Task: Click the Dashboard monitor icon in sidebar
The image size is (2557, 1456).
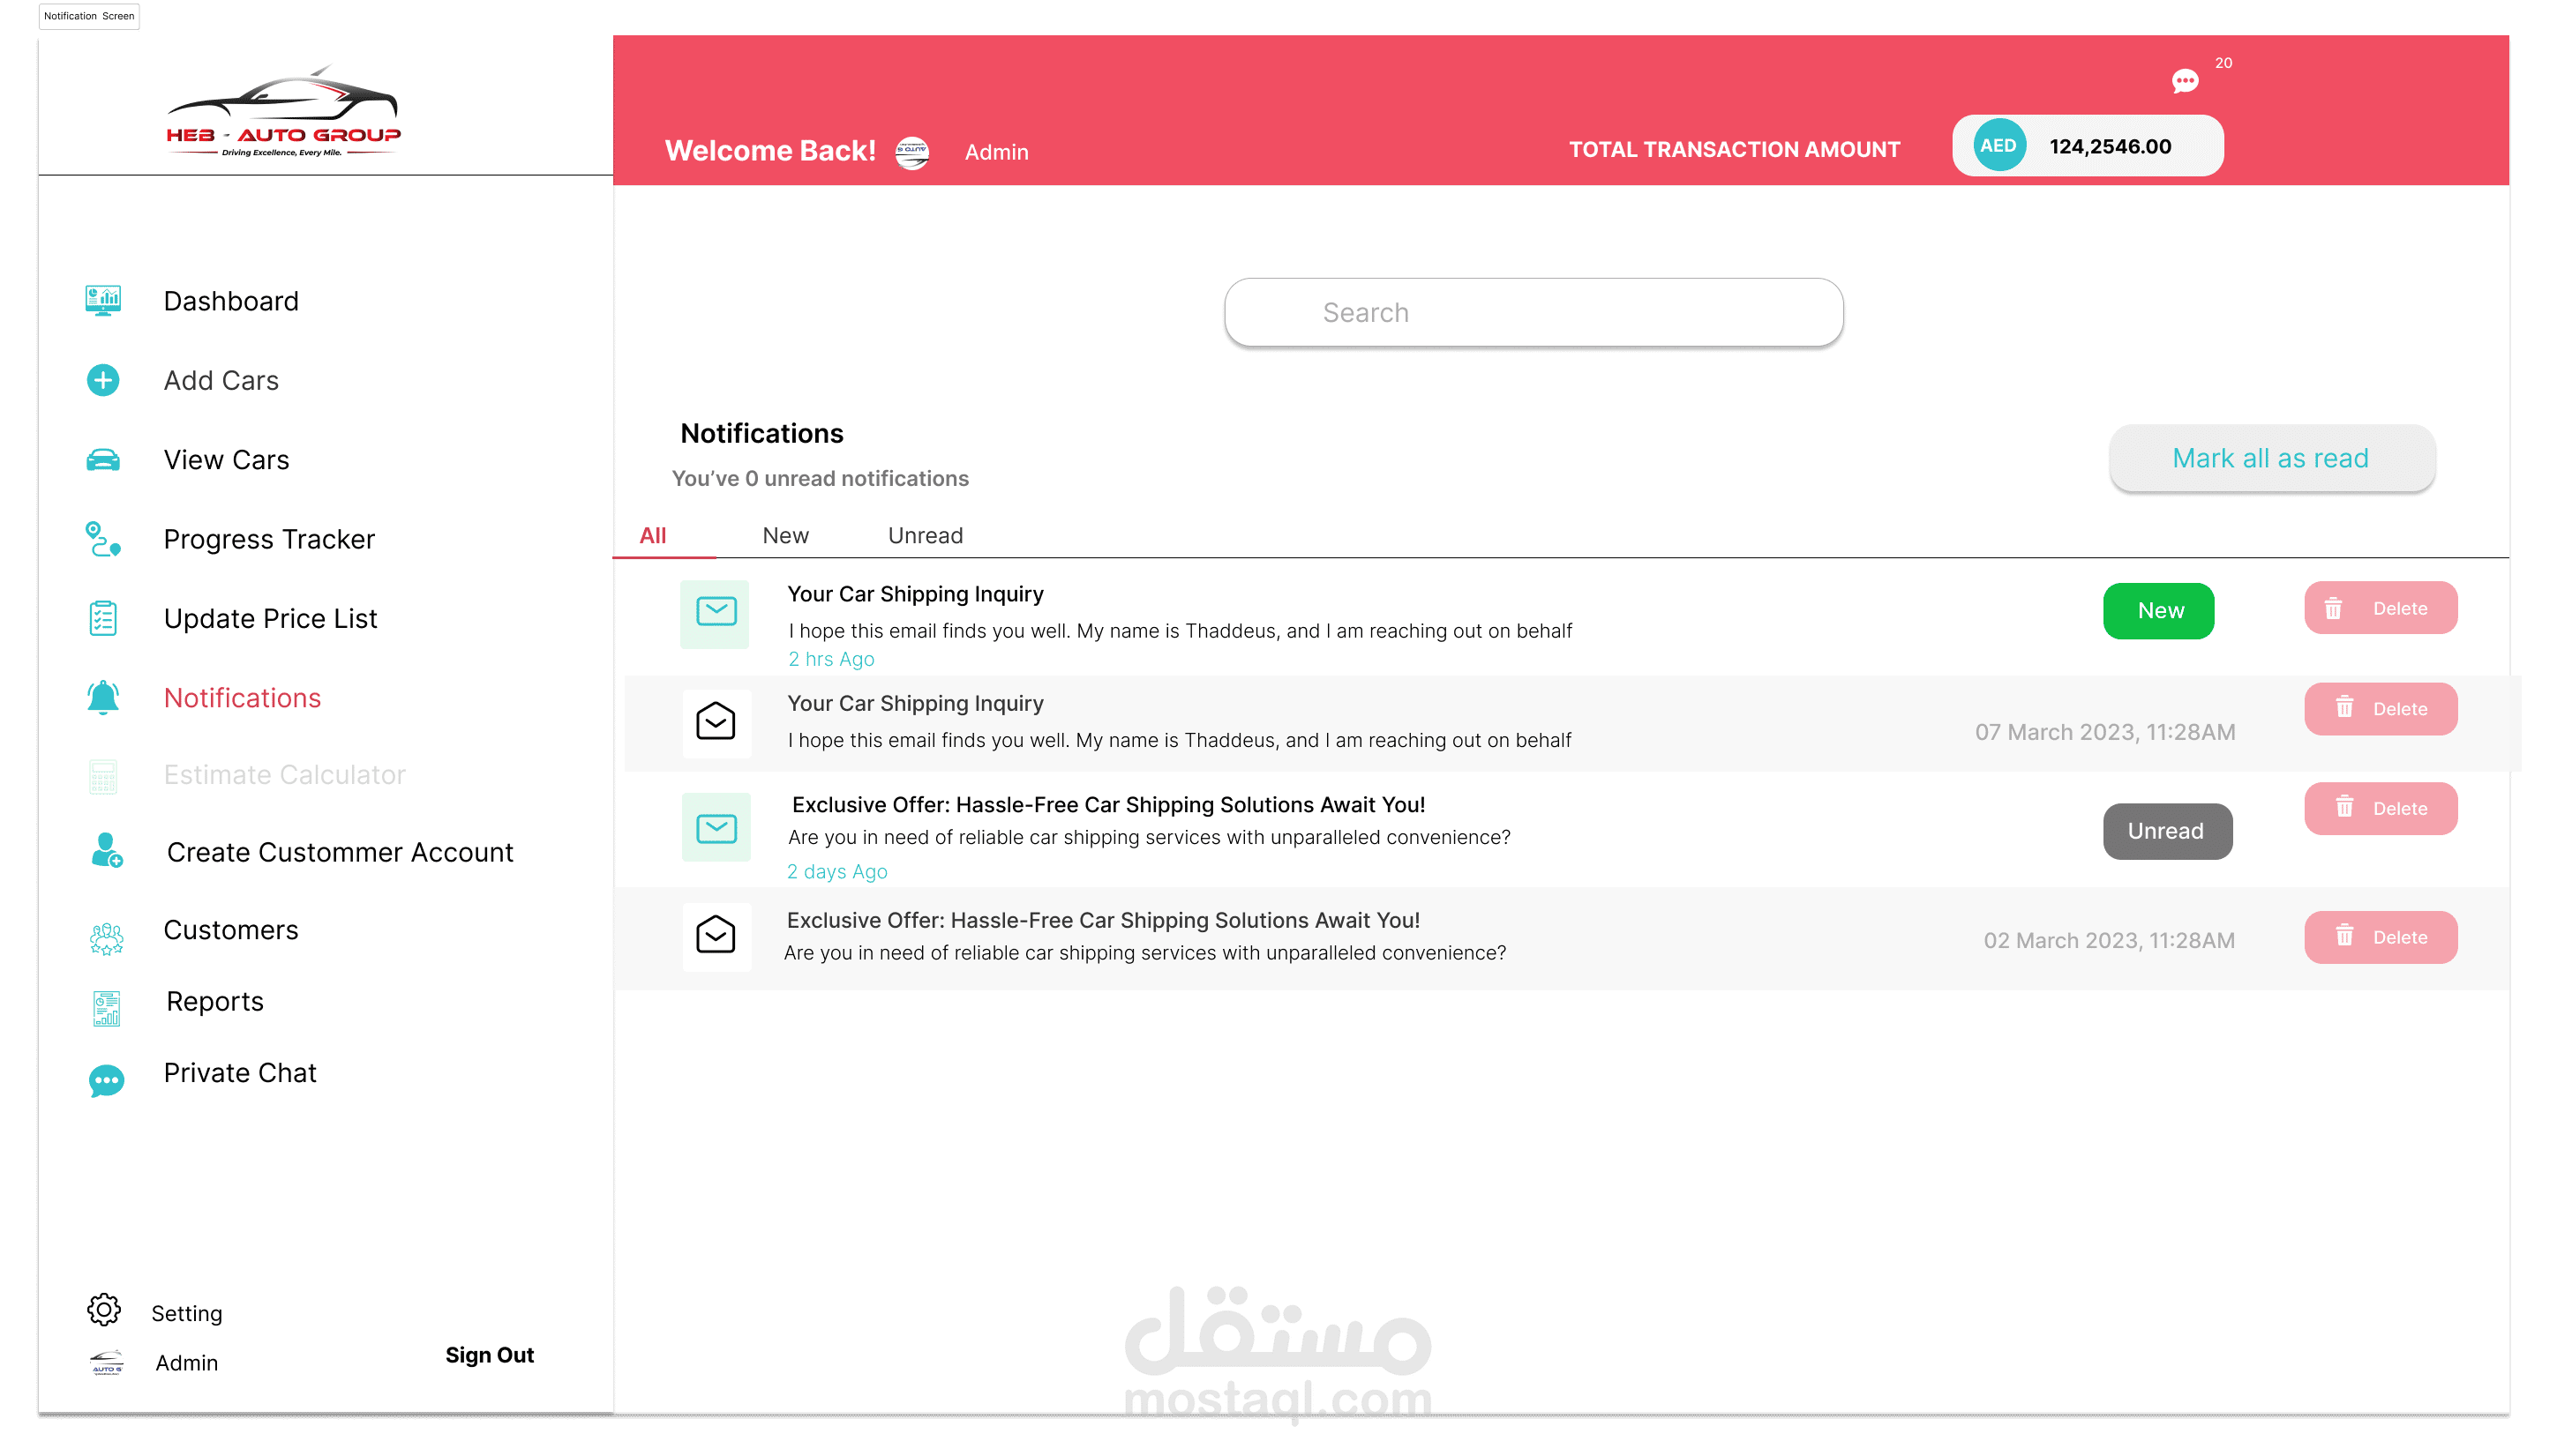Action: point(103,300)
